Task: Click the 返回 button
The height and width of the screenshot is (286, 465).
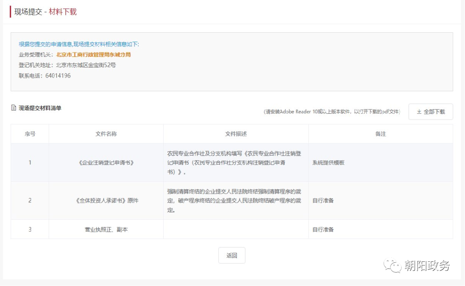Action: tap(232, 255)
